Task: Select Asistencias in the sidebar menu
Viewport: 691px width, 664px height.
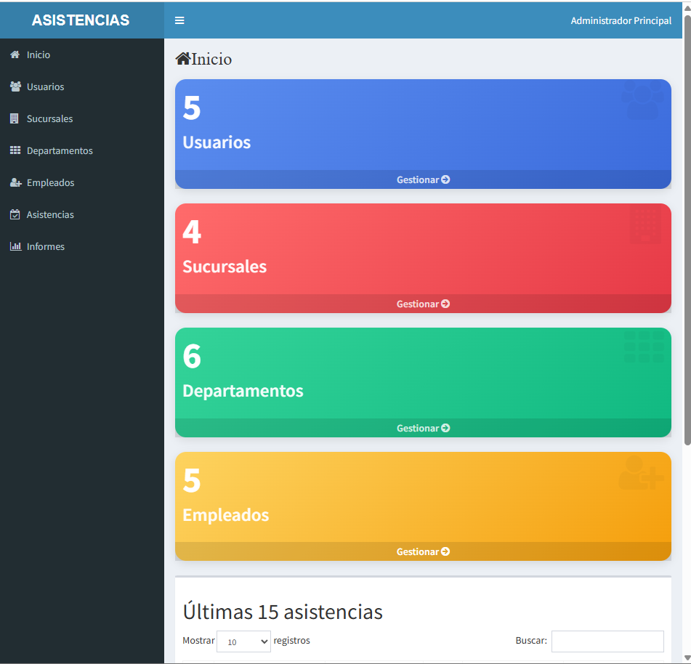Action: [x=50, y=214]
